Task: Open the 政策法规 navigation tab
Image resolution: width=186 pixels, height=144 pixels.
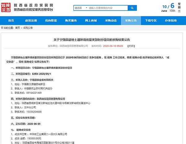Action: click(x=31, y=20)
